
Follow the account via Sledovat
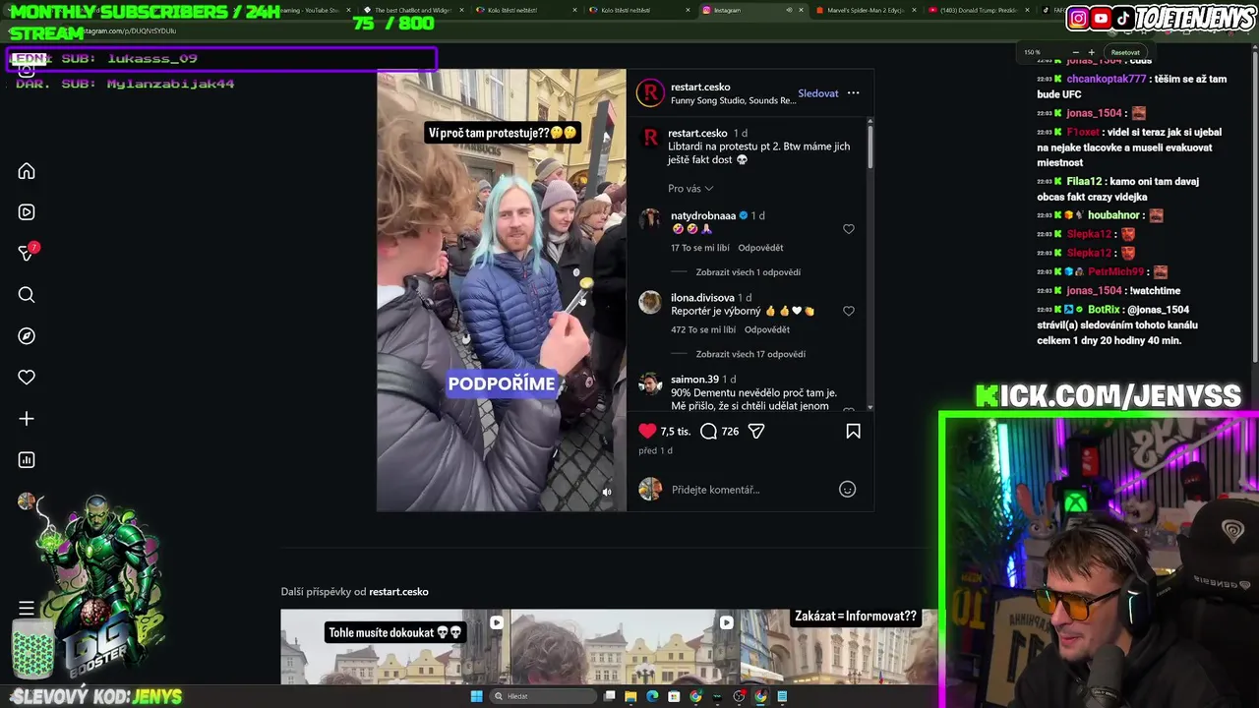tap(818, 93)
